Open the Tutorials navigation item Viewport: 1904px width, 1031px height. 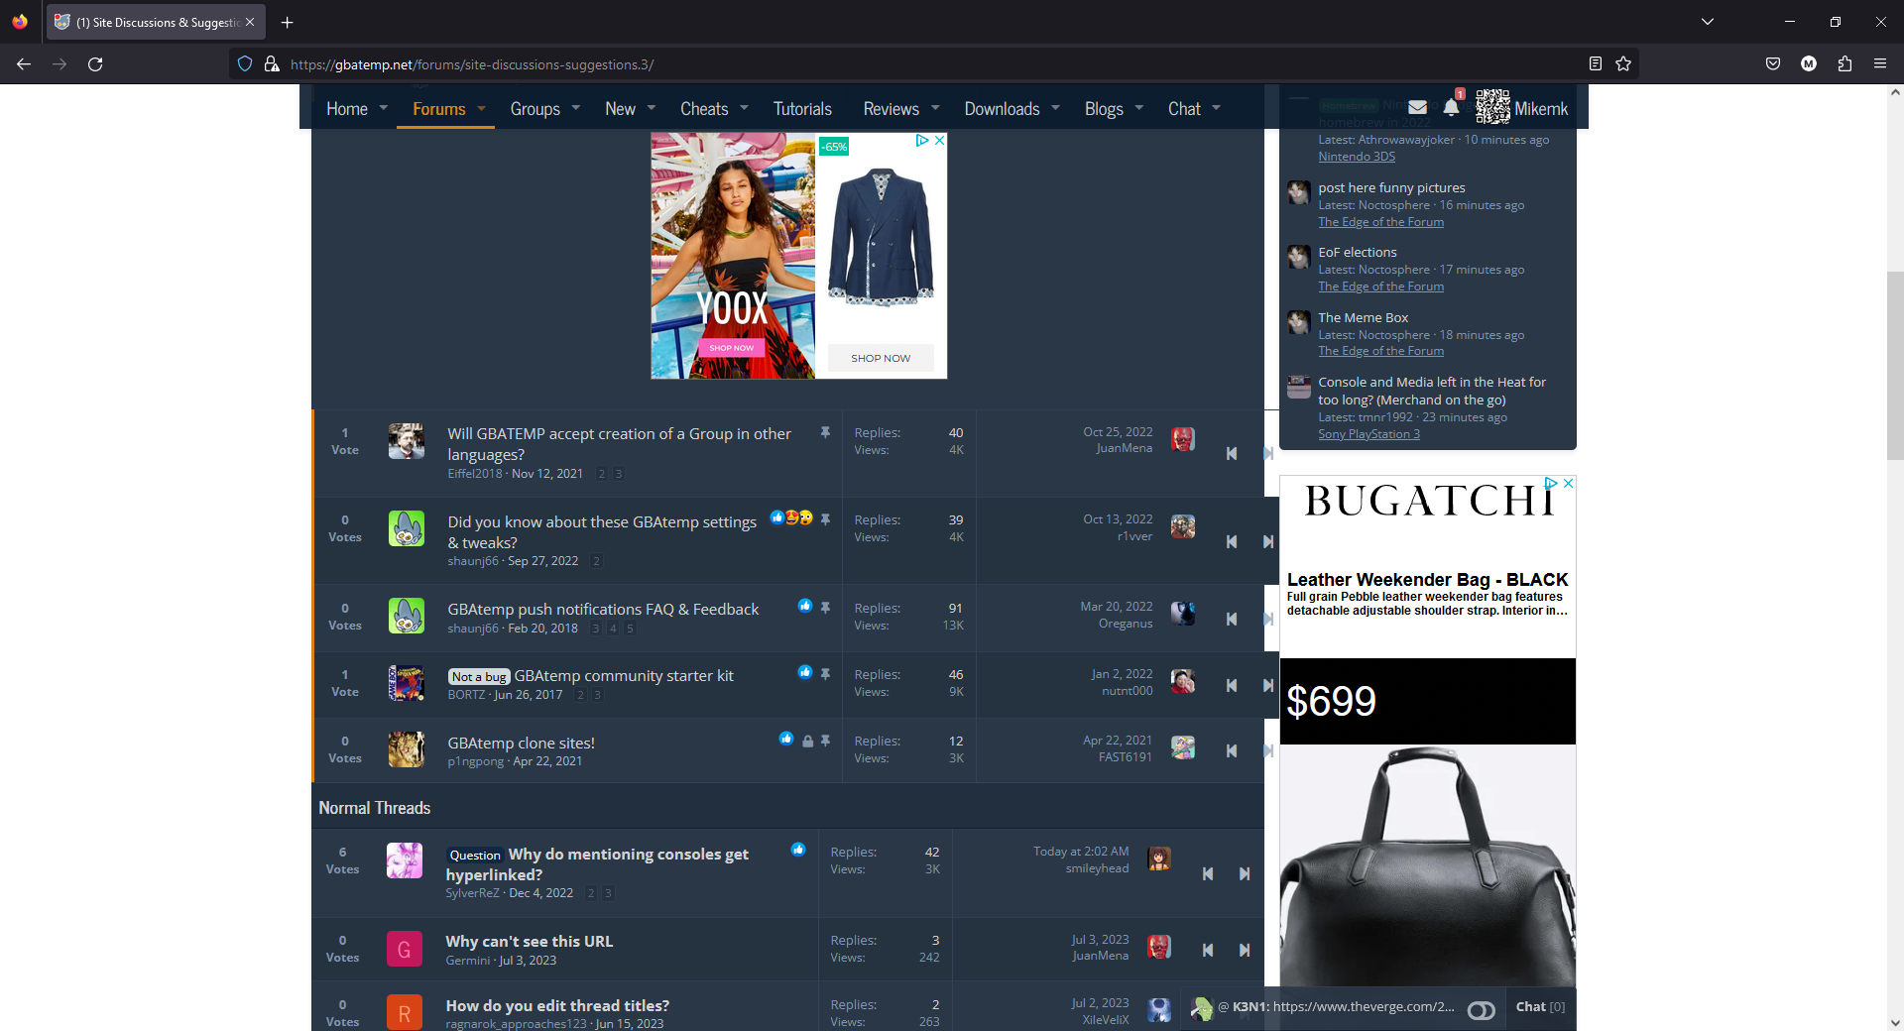click(802, 108)
